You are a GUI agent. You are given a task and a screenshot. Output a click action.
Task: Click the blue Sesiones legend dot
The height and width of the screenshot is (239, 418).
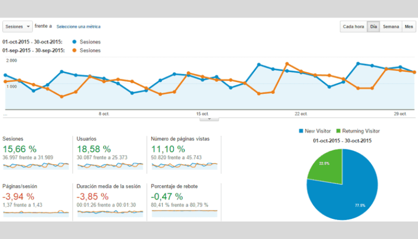[x=74, y=42]
